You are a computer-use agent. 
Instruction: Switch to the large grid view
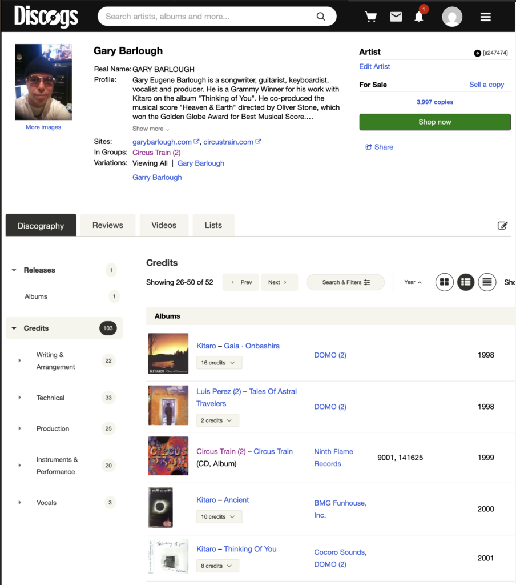click(444, 282)
